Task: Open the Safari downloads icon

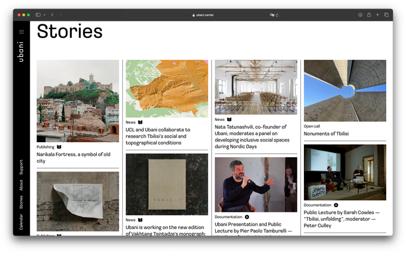Action: coord(360,15)
